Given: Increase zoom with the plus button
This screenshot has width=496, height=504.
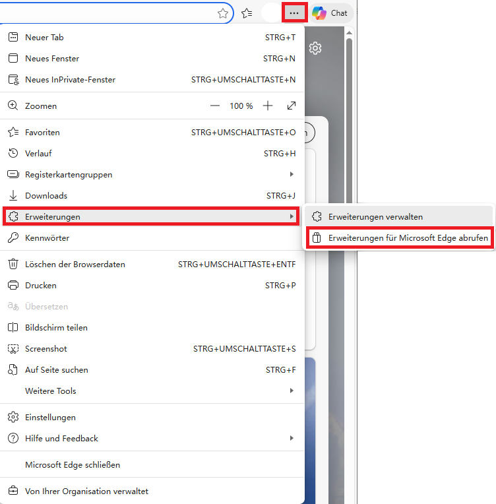Looking at the screenshot, I should tap(267, 106).
